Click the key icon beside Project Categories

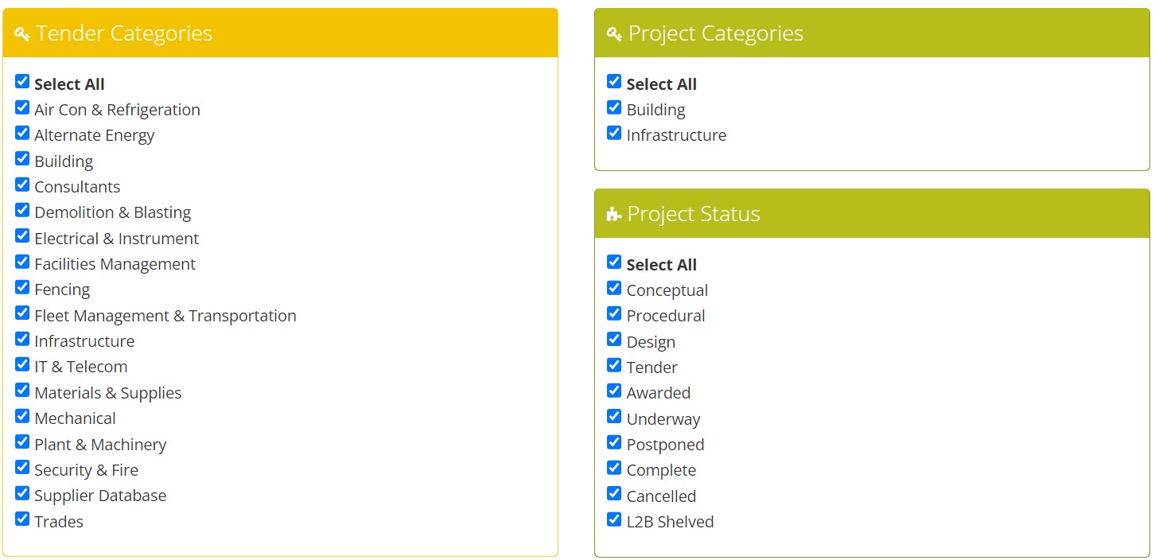pos(614,33)
